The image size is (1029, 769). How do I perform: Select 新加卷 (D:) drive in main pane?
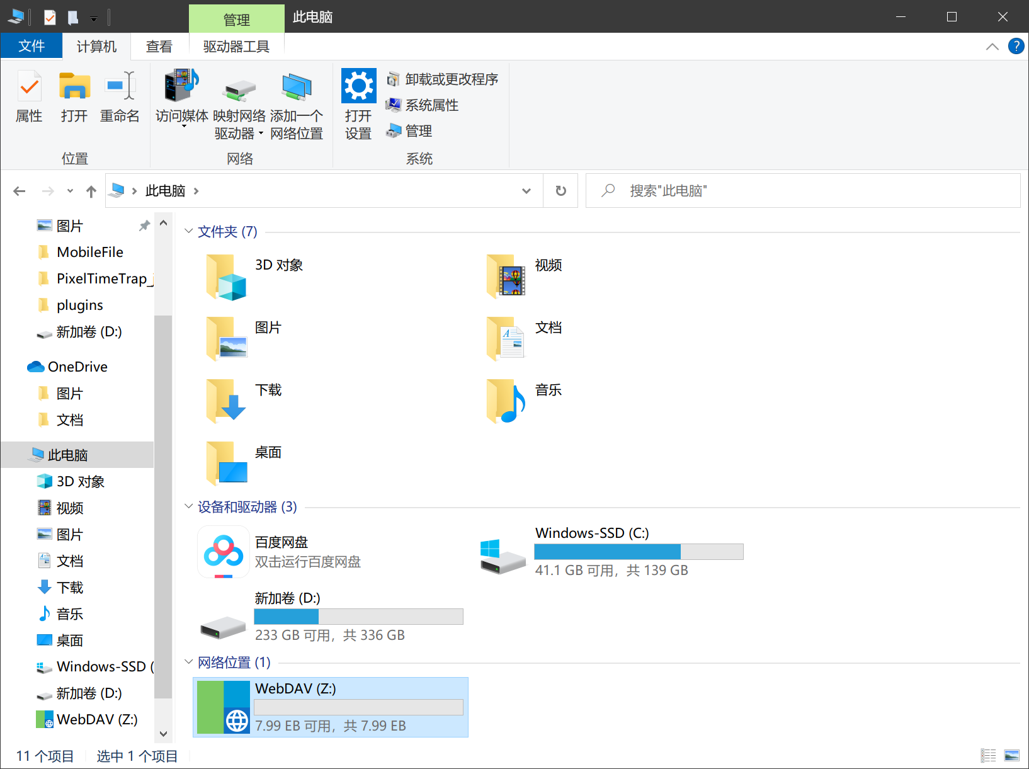pos(331,616)
